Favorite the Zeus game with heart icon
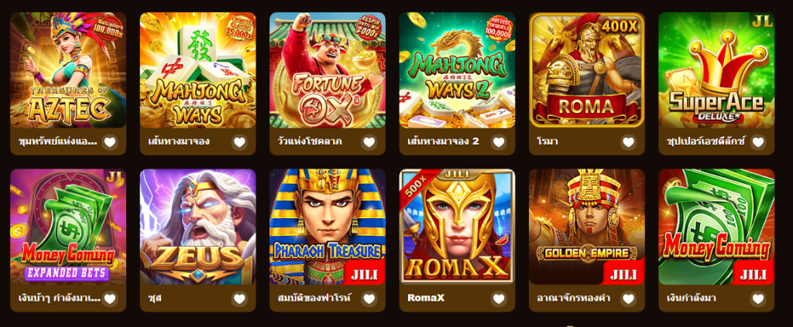This screenshot has height=327, width=793. click(x=239, y=298)
